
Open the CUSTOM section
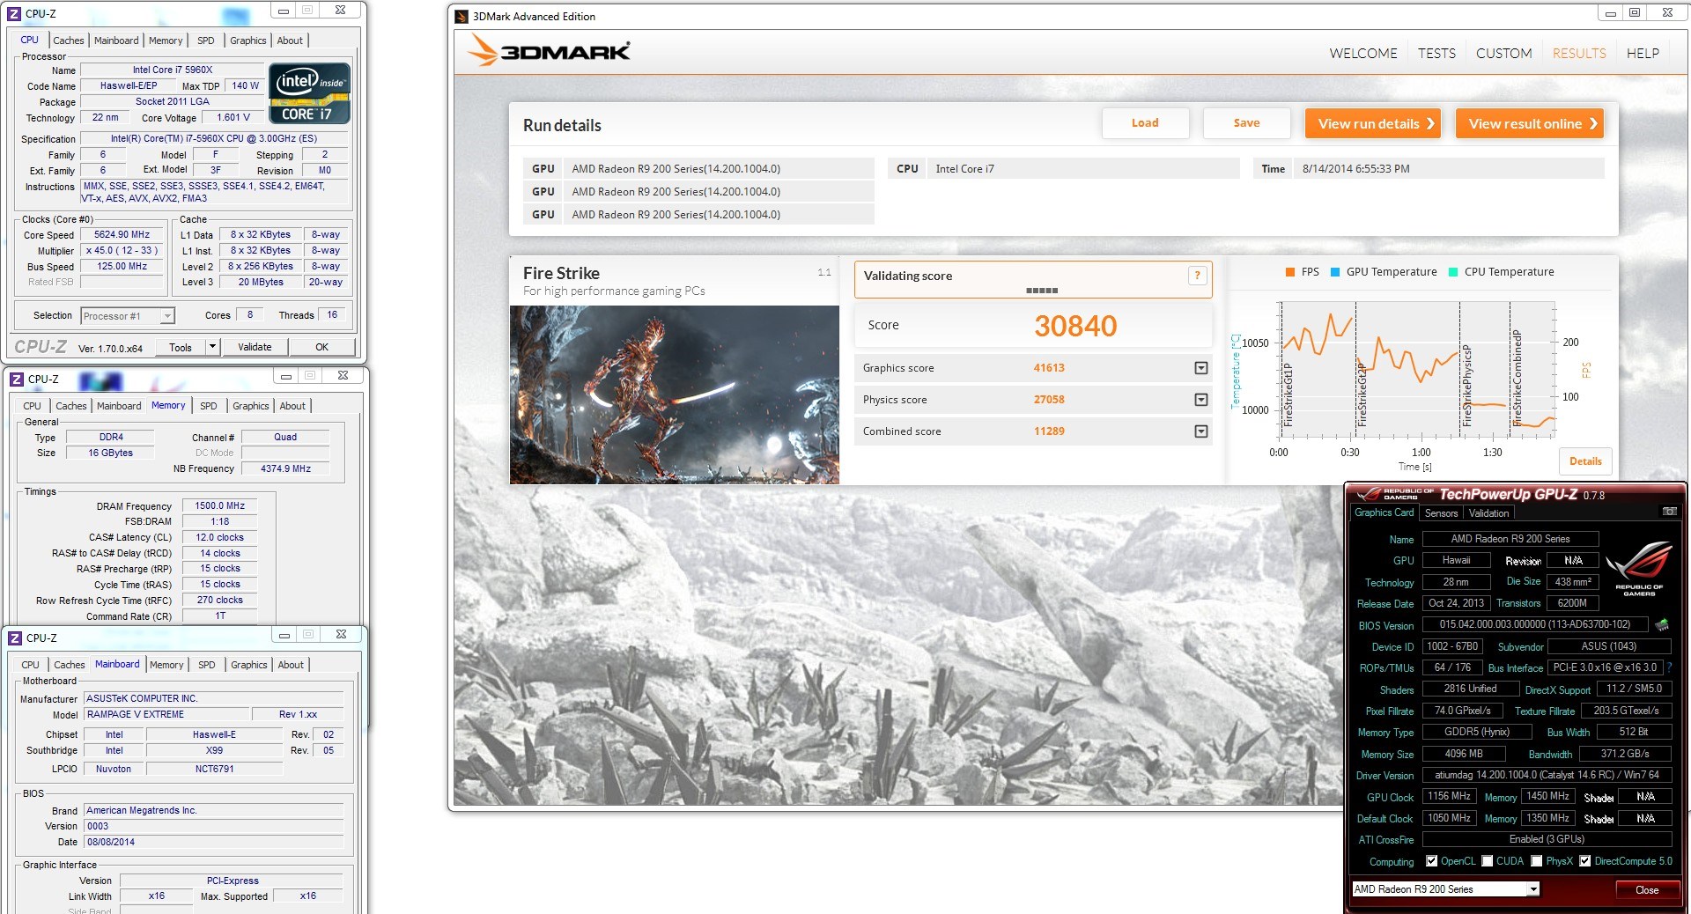pos(1503,54)
